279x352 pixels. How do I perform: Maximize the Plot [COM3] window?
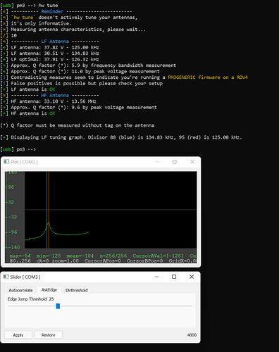pos(175,162)
